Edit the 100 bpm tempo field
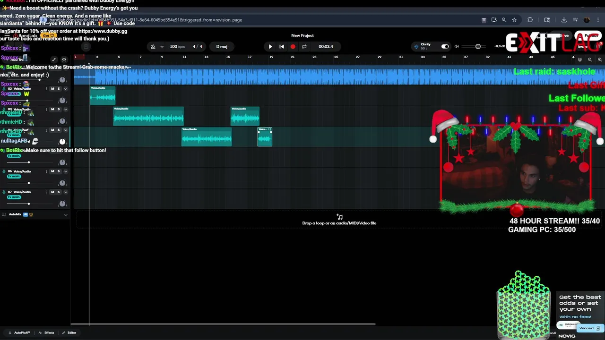605x340 pixels. point(177,46)
